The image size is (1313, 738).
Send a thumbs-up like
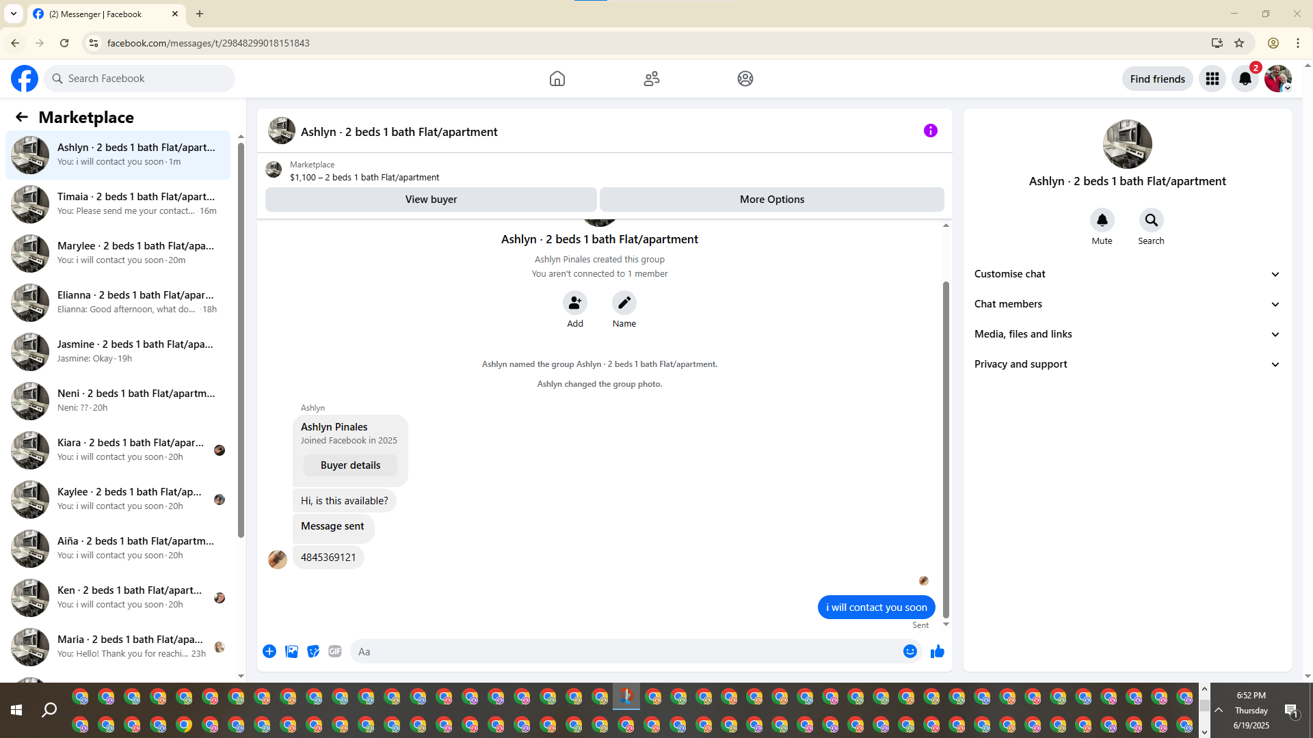[x=938, y=651]
